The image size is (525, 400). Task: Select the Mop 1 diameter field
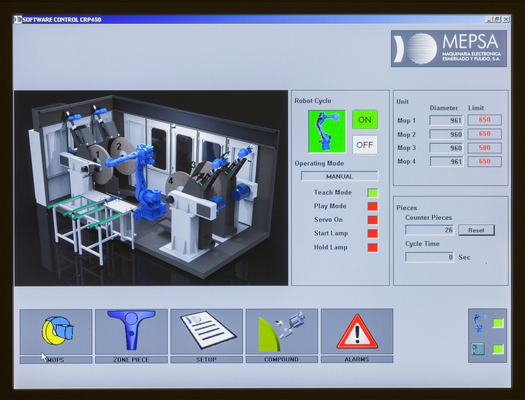446,120
